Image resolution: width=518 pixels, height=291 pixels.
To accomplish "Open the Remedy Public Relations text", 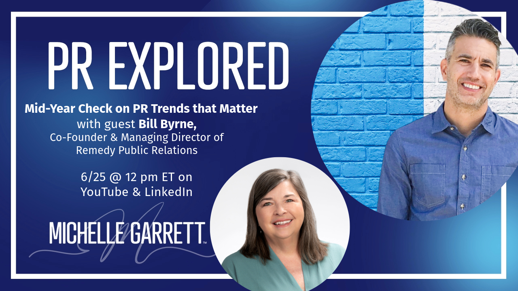I will coord(136,150).
